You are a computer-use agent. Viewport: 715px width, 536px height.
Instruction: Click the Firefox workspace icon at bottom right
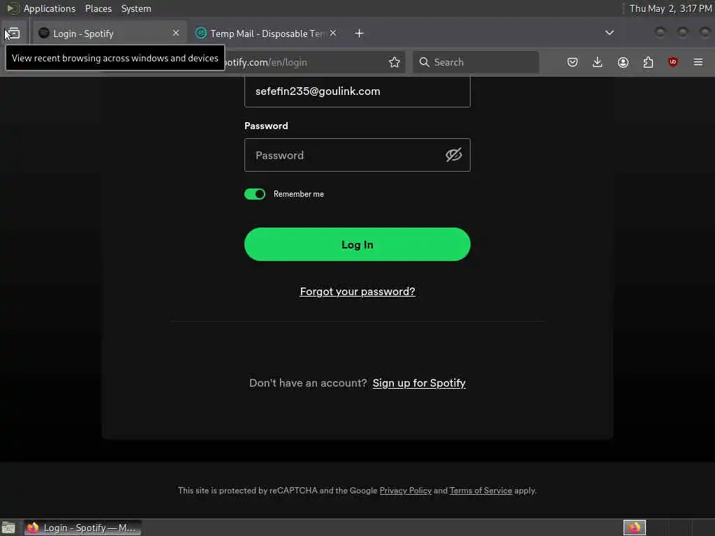coord(635,528)
